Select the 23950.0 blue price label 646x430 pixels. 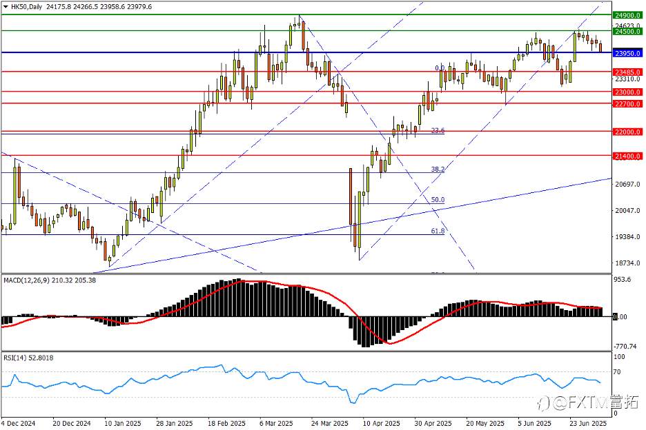coord(627,53)
